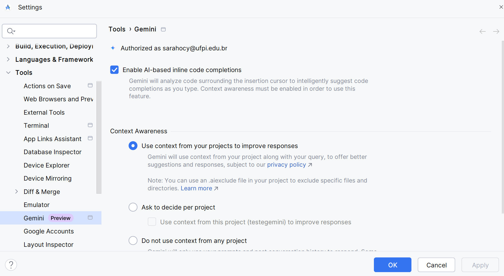Open Device Mirroring settings

[x=48, y=178]
